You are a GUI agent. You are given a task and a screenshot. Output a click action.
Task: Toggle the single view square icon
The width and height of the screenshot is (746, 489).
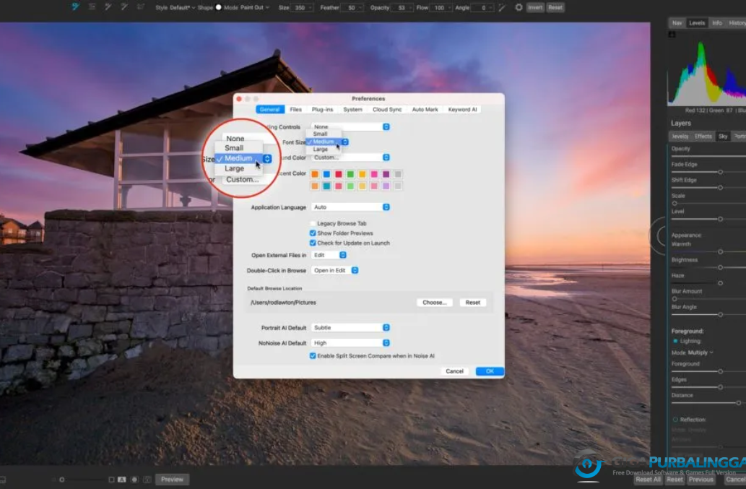(111, 480)
